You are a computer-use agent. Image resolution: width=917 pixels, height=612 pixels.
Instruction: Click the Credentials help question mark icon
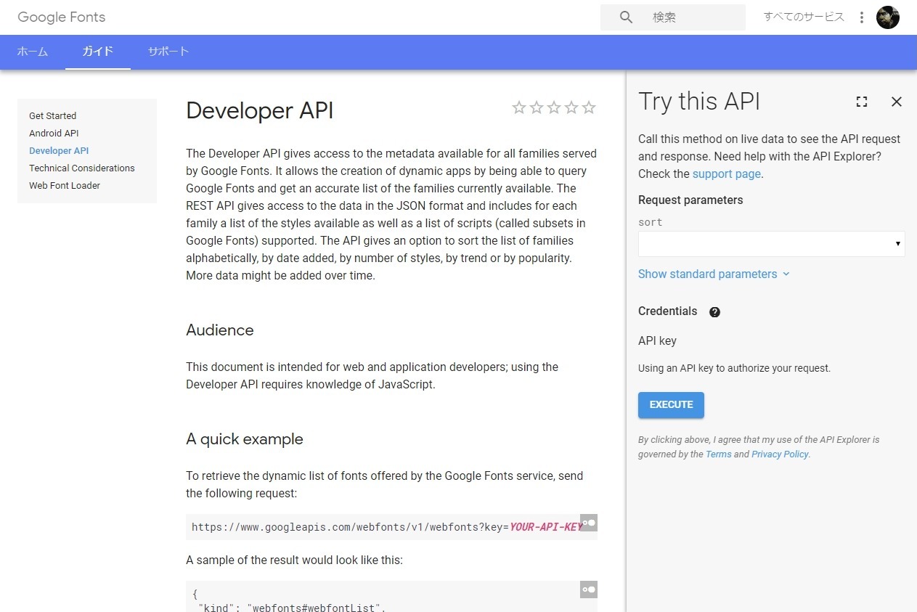tap(714, 312)
